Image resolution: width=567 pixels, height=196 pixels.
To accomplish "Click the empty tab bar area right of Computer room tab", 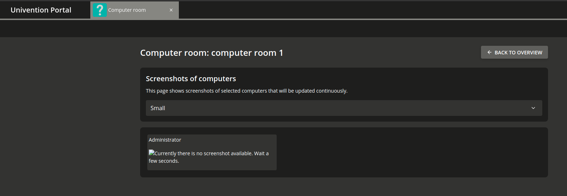I will pos(358,10).
